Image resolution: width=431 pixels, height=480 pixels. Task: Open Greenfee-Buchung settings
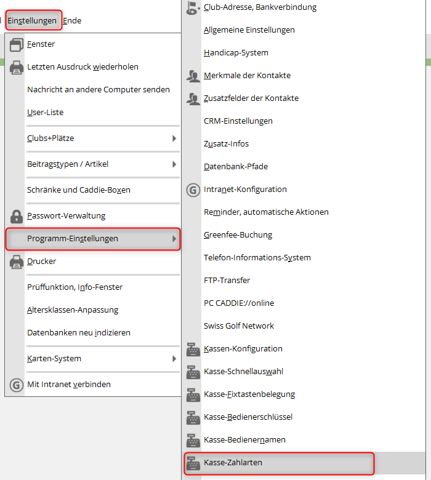click(238, 235)
